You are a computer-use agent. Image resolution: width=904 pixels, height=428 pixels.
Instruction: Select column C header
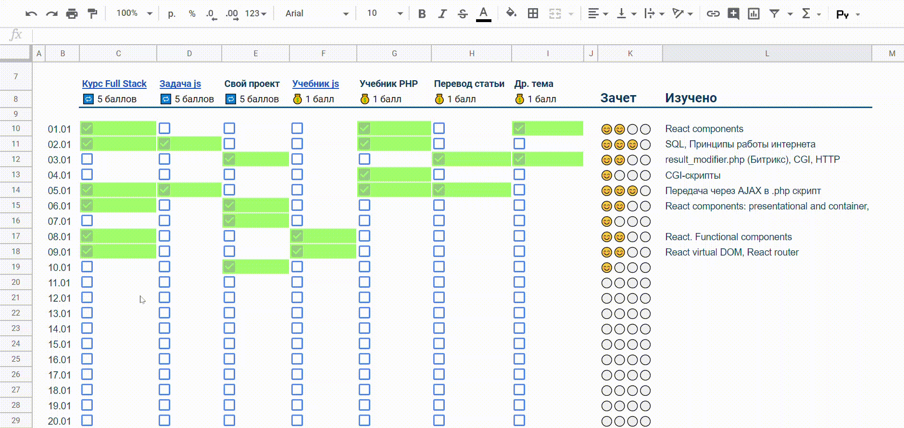tap(118, 53)
